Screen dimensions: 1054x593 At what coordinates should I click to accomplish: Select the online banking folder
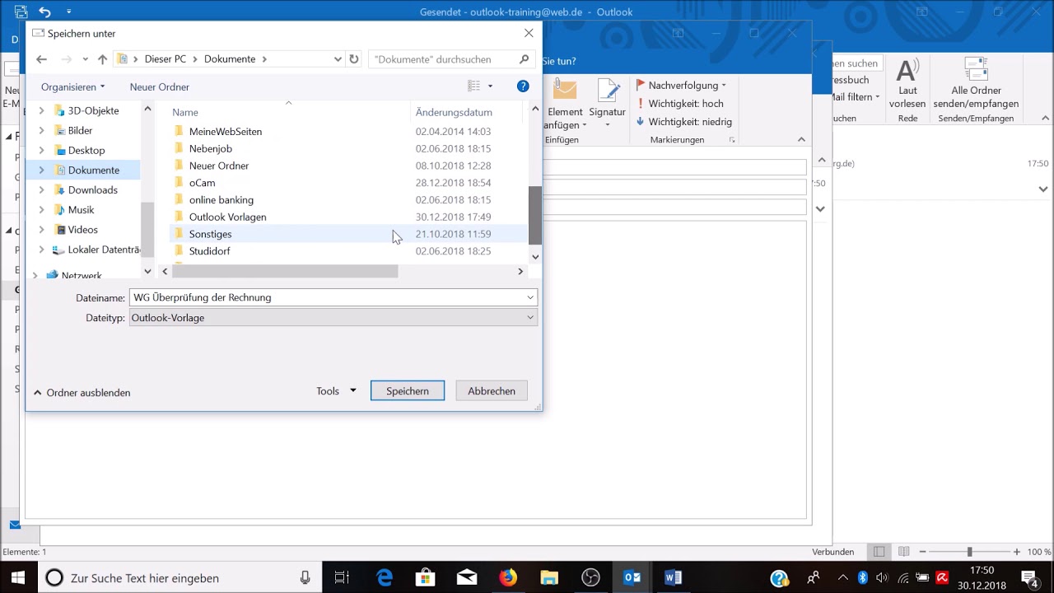[222, 199]
